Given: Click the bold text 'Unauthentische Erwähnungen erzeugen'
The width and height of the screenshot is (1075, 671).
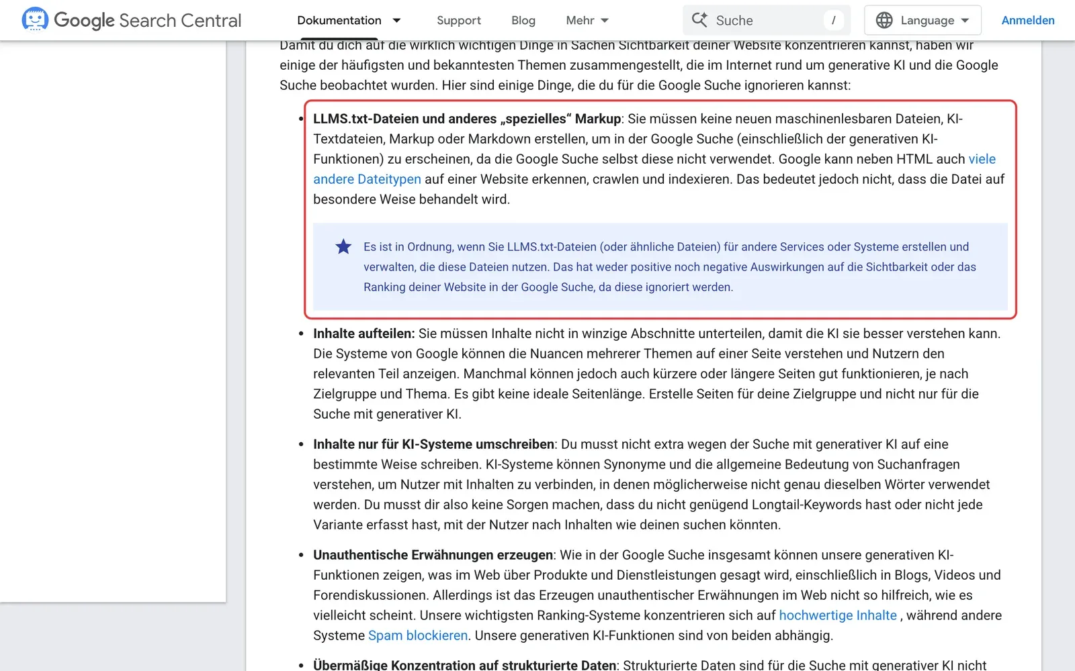Looking at the screenshot, I should 433,555.
